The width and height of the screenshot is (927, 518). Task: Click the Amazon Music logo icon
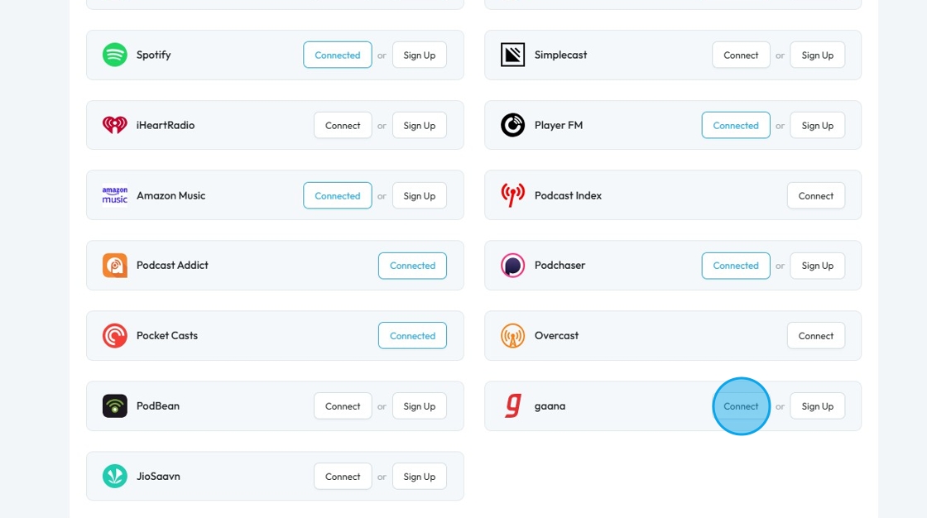[x=115, y=195]
